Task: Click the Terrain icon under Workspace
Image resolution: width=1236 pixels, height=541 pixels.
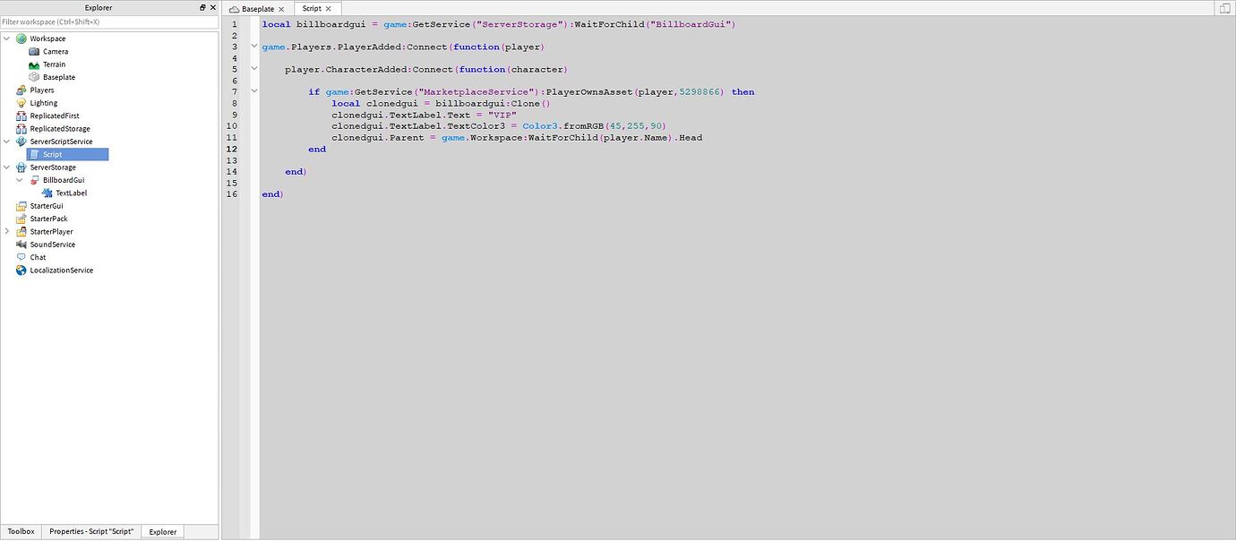Action: tap(33, 64)
